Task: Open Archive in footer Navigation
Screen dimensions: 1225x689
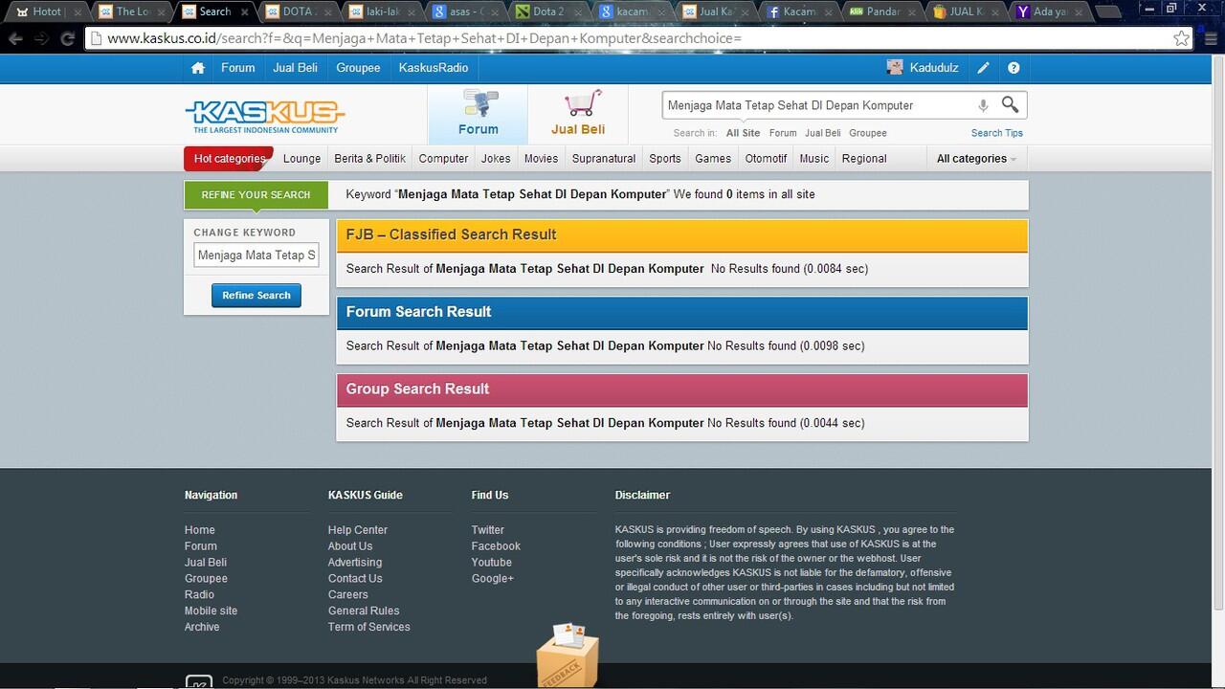Action: click(x=202, y=627)
